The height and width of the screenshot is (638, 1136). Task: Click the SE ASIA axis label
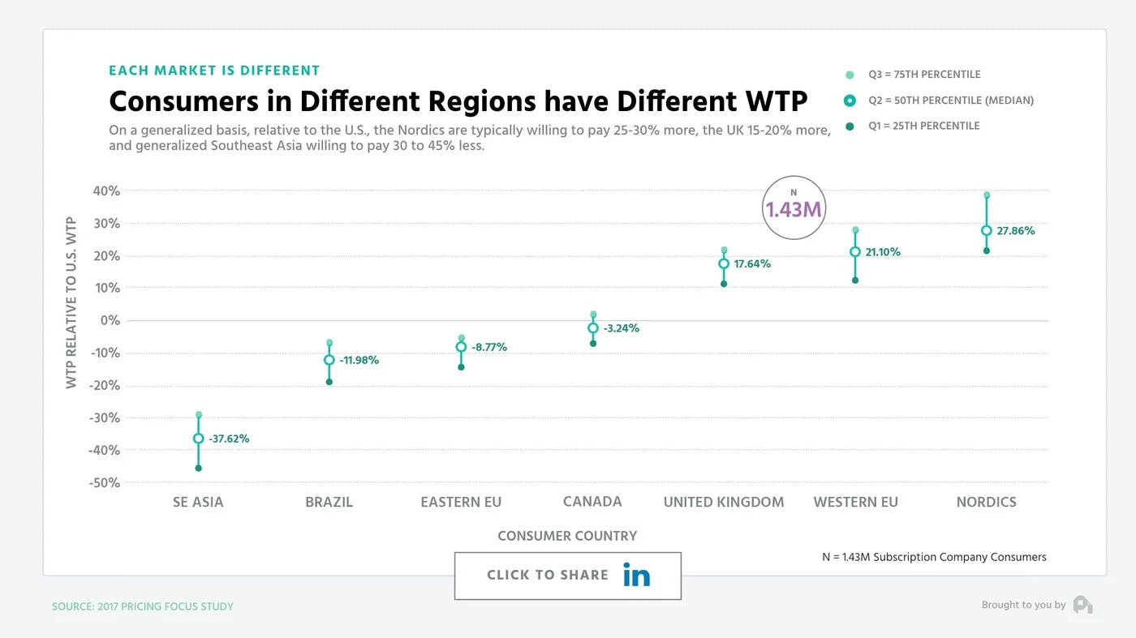198,502
